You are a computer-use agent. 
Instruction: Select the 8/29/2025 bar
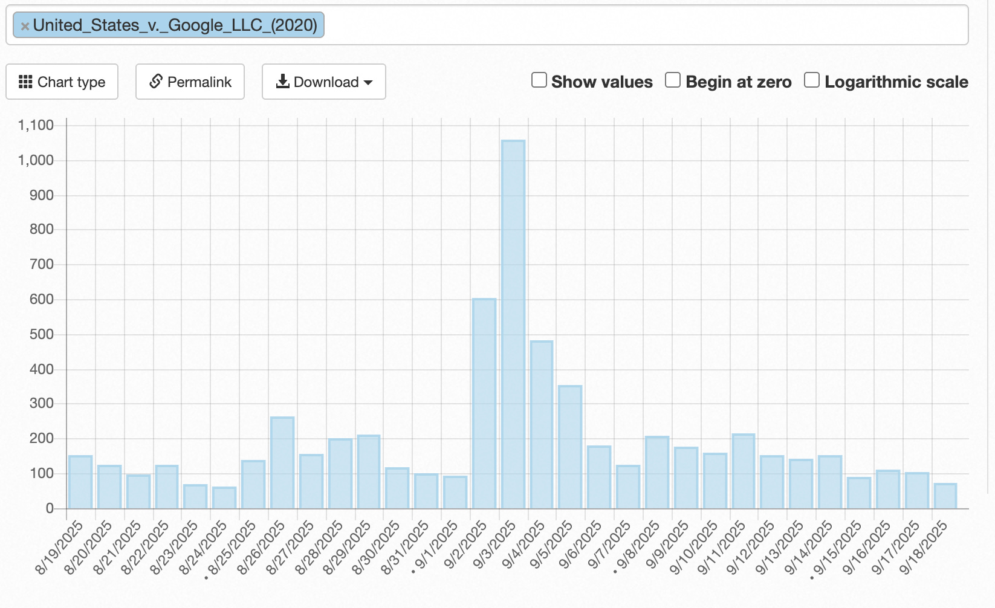click(369, 472)
